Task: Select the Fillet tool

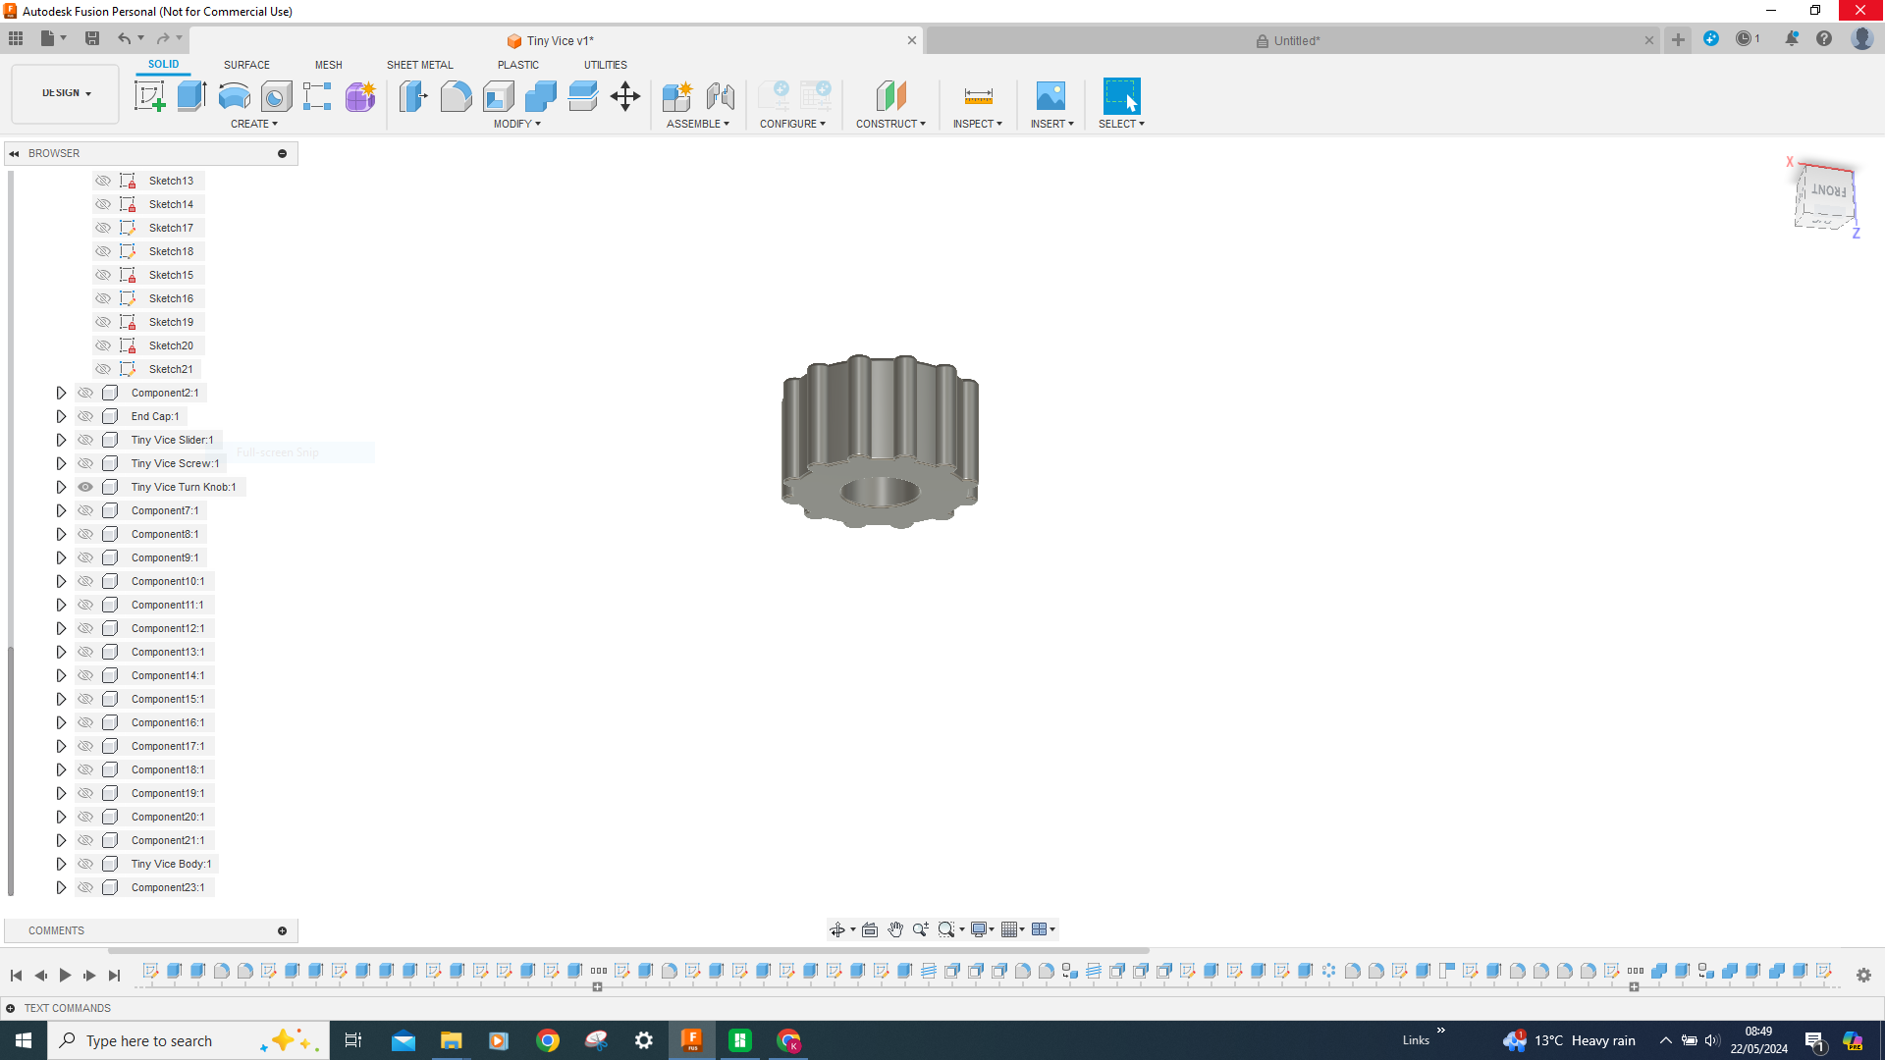Action: (456, 96)
